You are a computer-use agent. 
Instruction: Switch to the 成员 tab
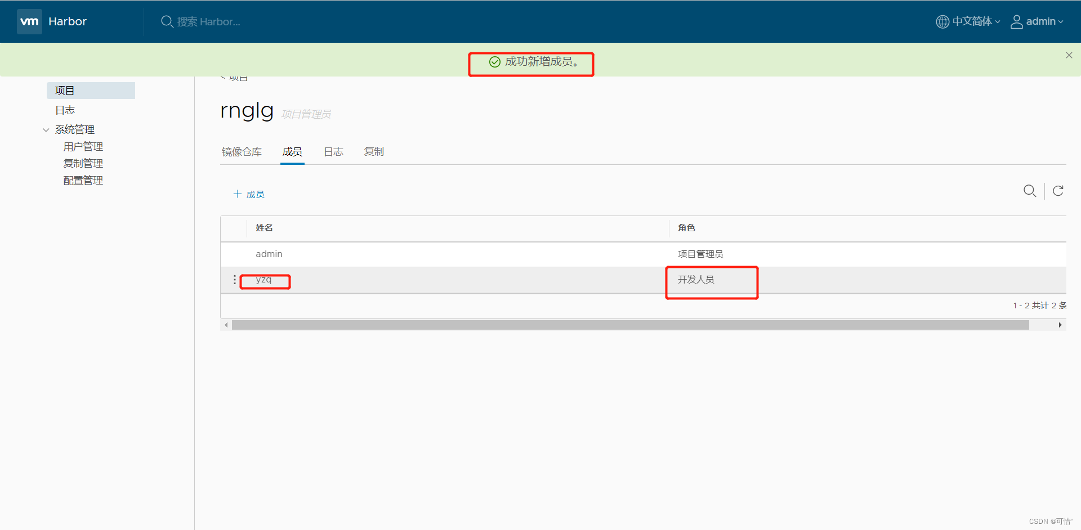pos(292,152)
